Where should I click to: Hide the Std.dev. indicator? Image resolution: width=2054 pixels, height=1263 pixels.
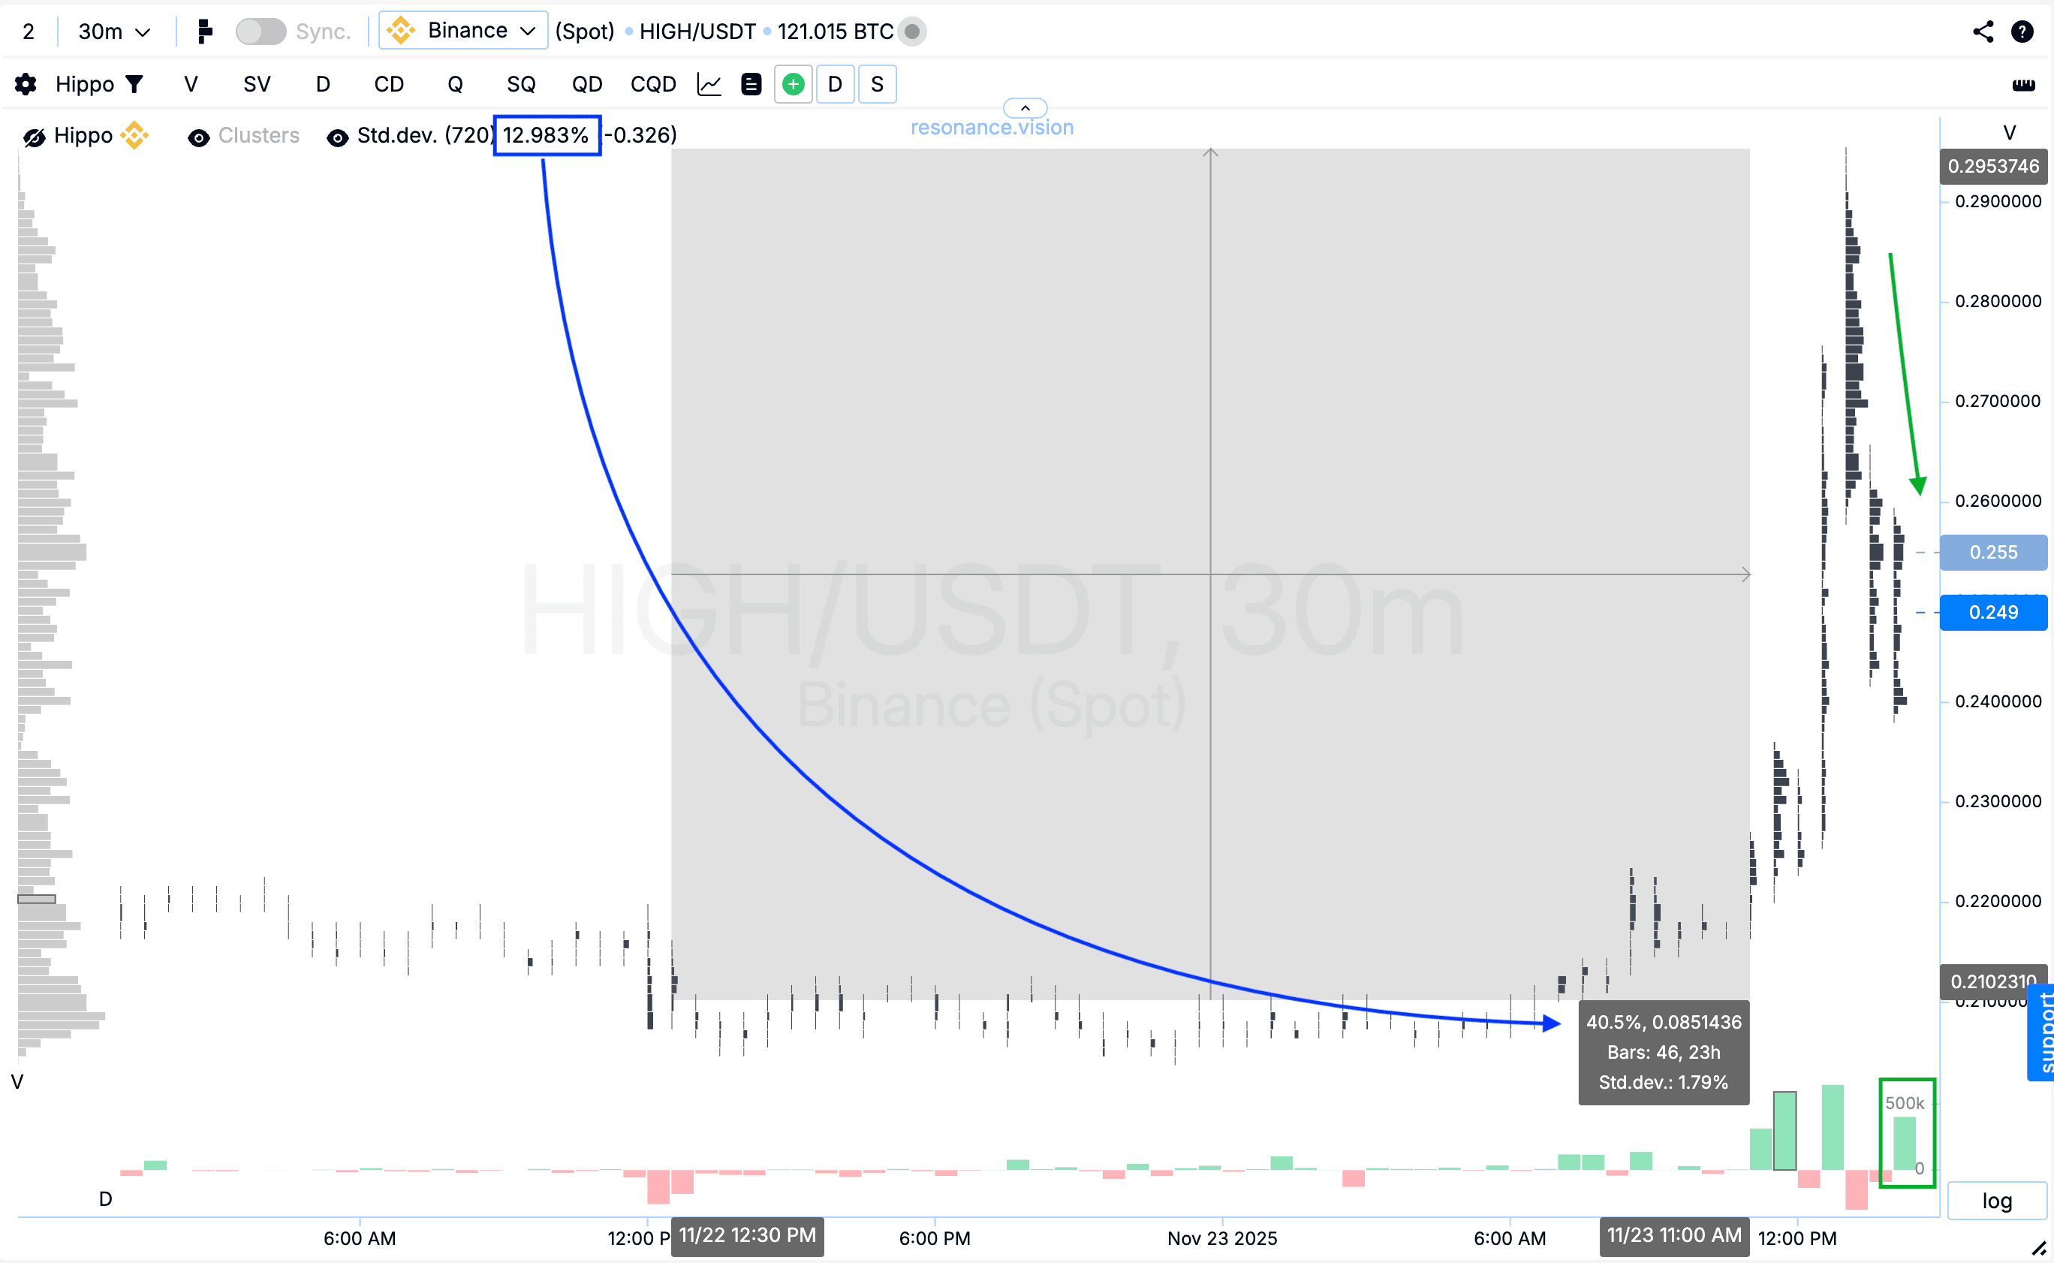337,137
